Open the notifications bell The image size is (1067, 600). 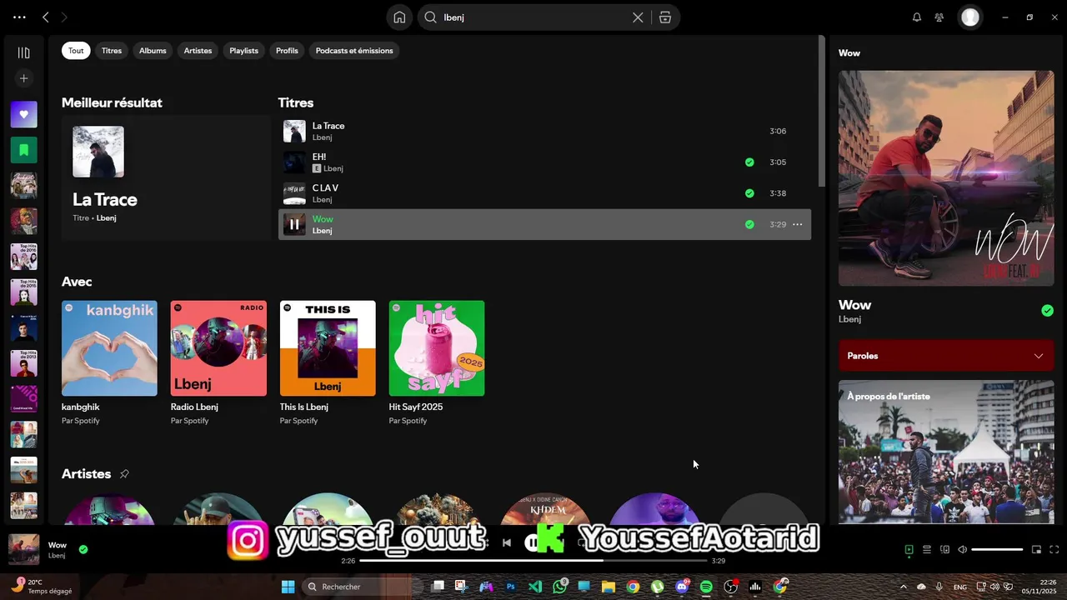coord(917,17)
